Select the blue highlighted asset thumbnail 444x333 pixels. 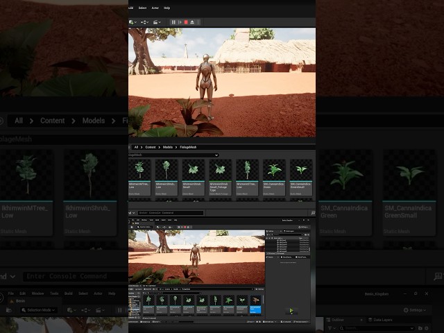(x=255, y=305)
